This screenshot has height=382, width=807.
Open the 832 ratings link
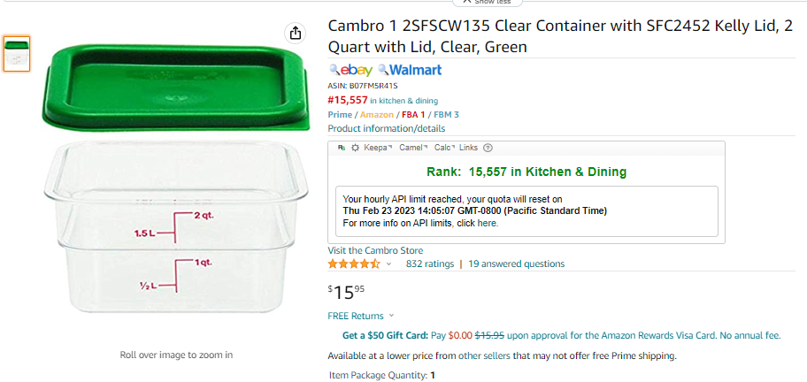[430, 264]
